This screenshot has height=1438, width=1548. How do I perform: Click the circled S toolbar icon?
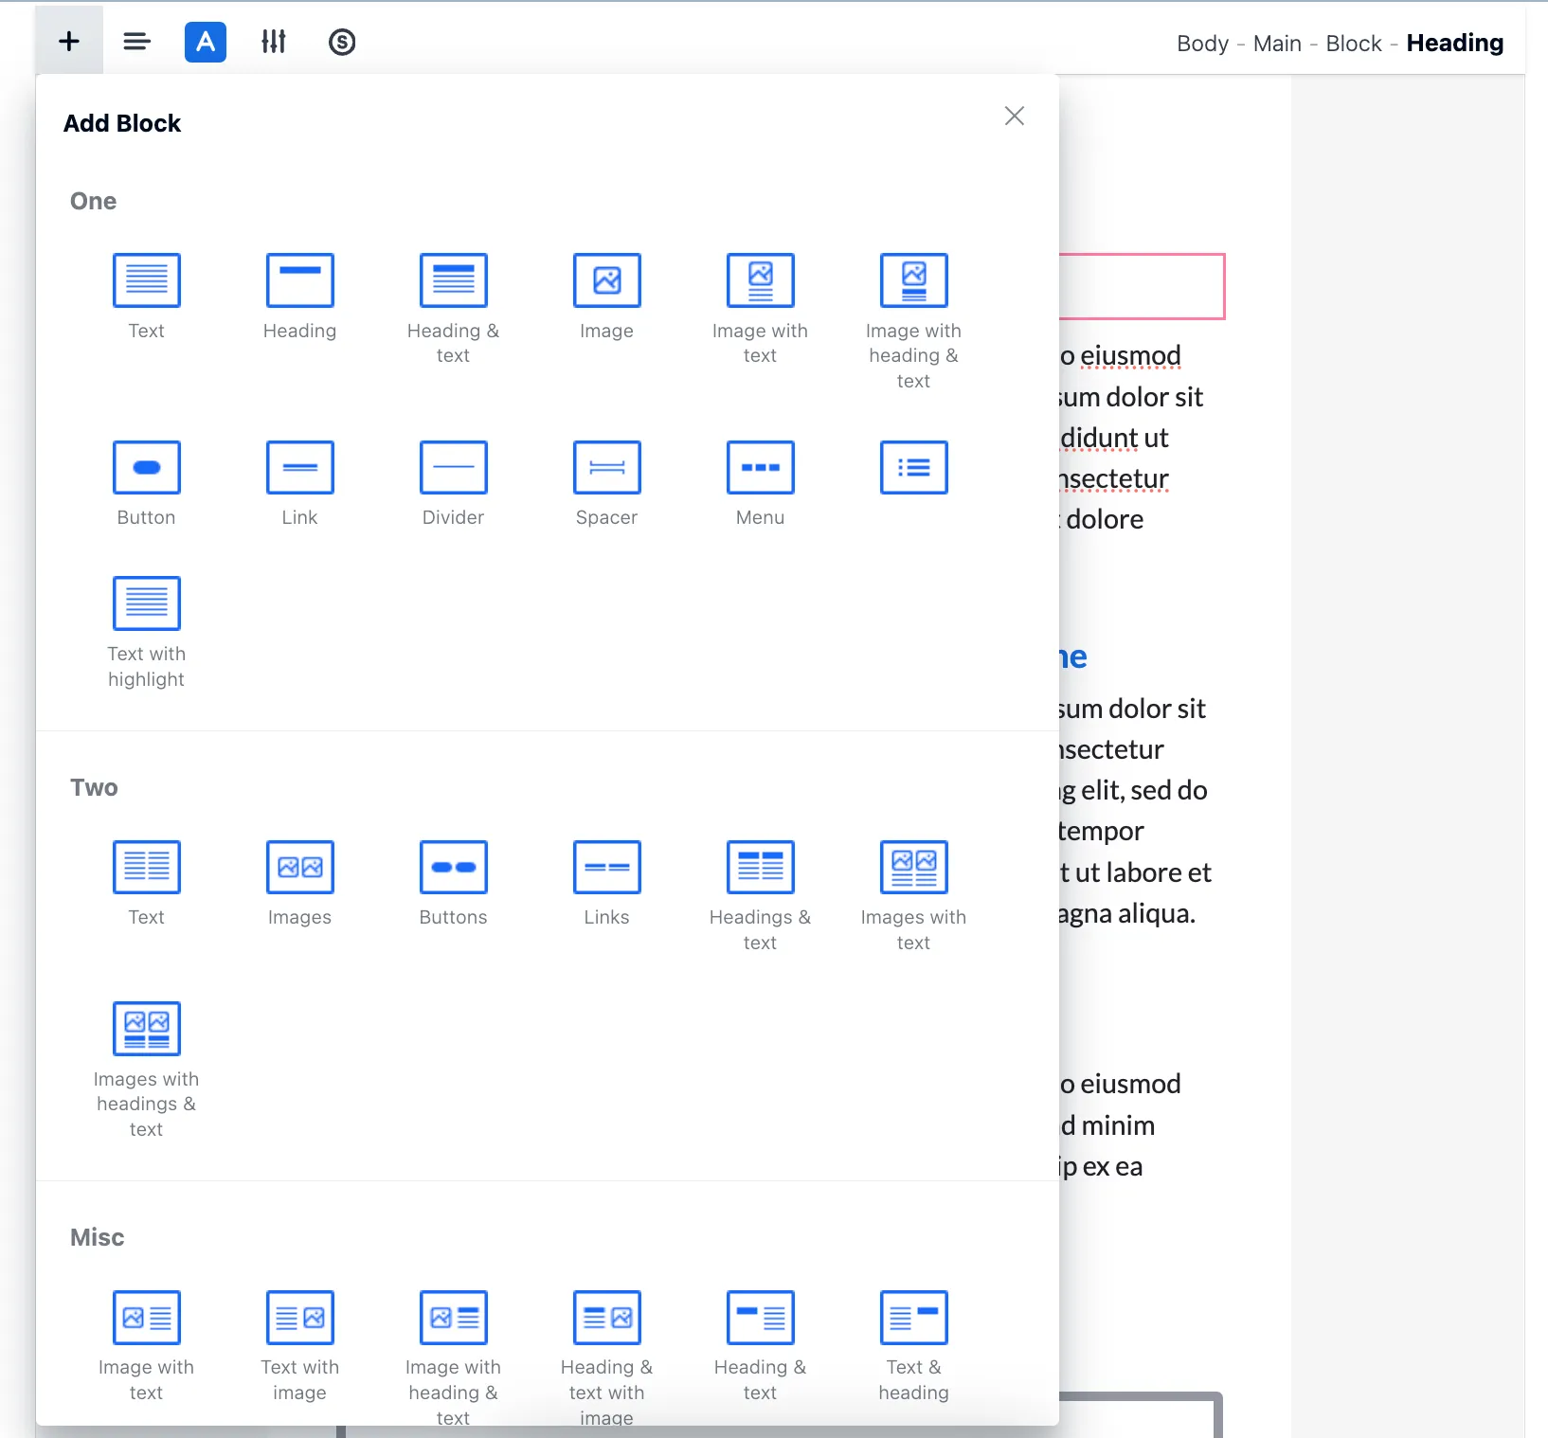point(342,42)
